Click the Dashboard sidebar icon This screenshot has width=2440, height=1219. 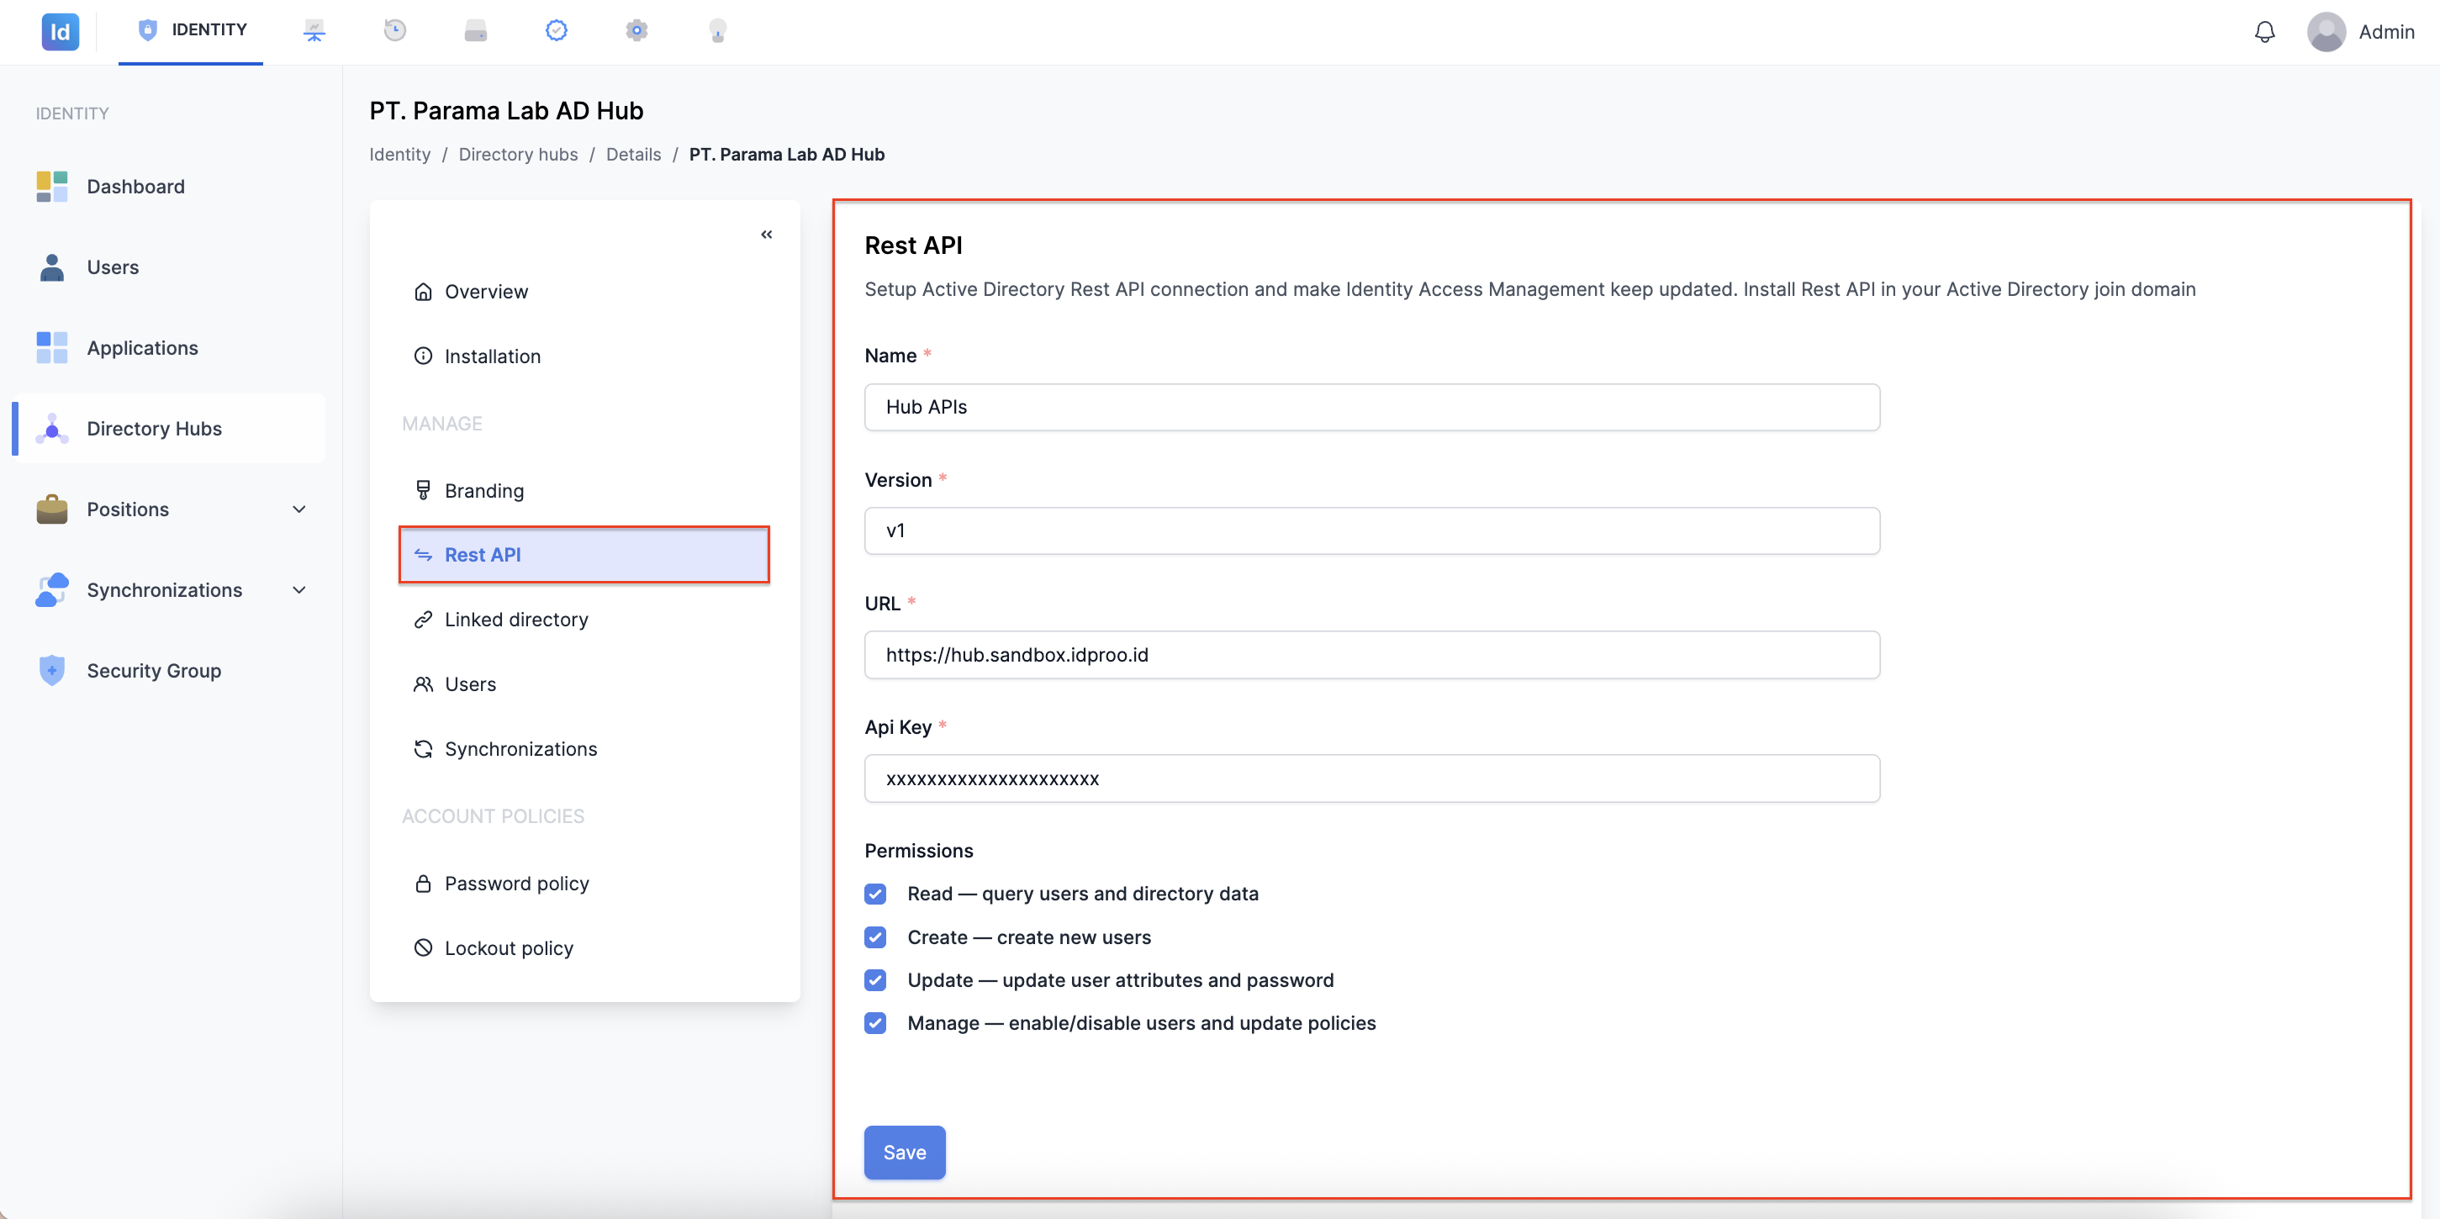pos(52,187)
